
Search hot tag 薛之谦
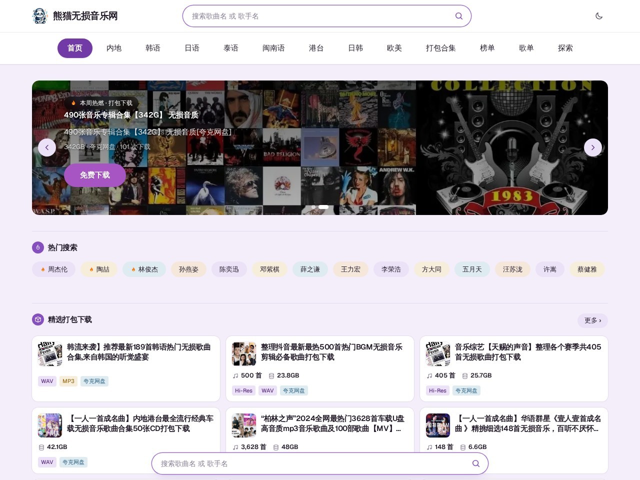tap(310, 269)
